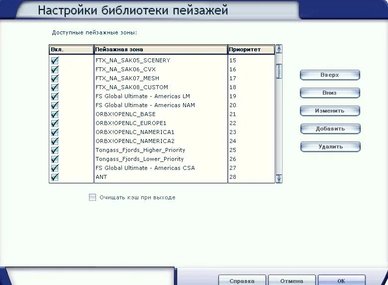Image resolution: width=388 pixels, height=285 pixels.
Task: Click priority value 22
Action: [x=233, y=123]
